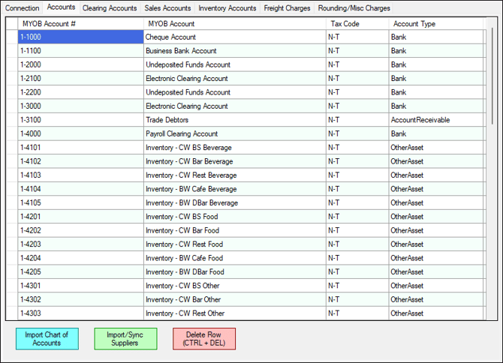Image resolution: width=503 pixels, height=363 pixels.
Task: Select account number cell 1-4204
Action: click(80, 257)
